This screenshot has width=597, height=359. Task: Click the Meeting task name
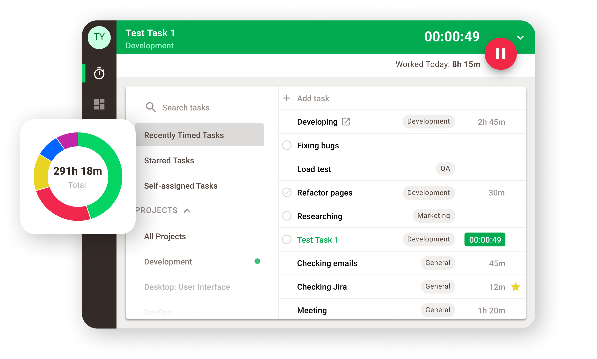pyautogui.click(x=312, y=310)
